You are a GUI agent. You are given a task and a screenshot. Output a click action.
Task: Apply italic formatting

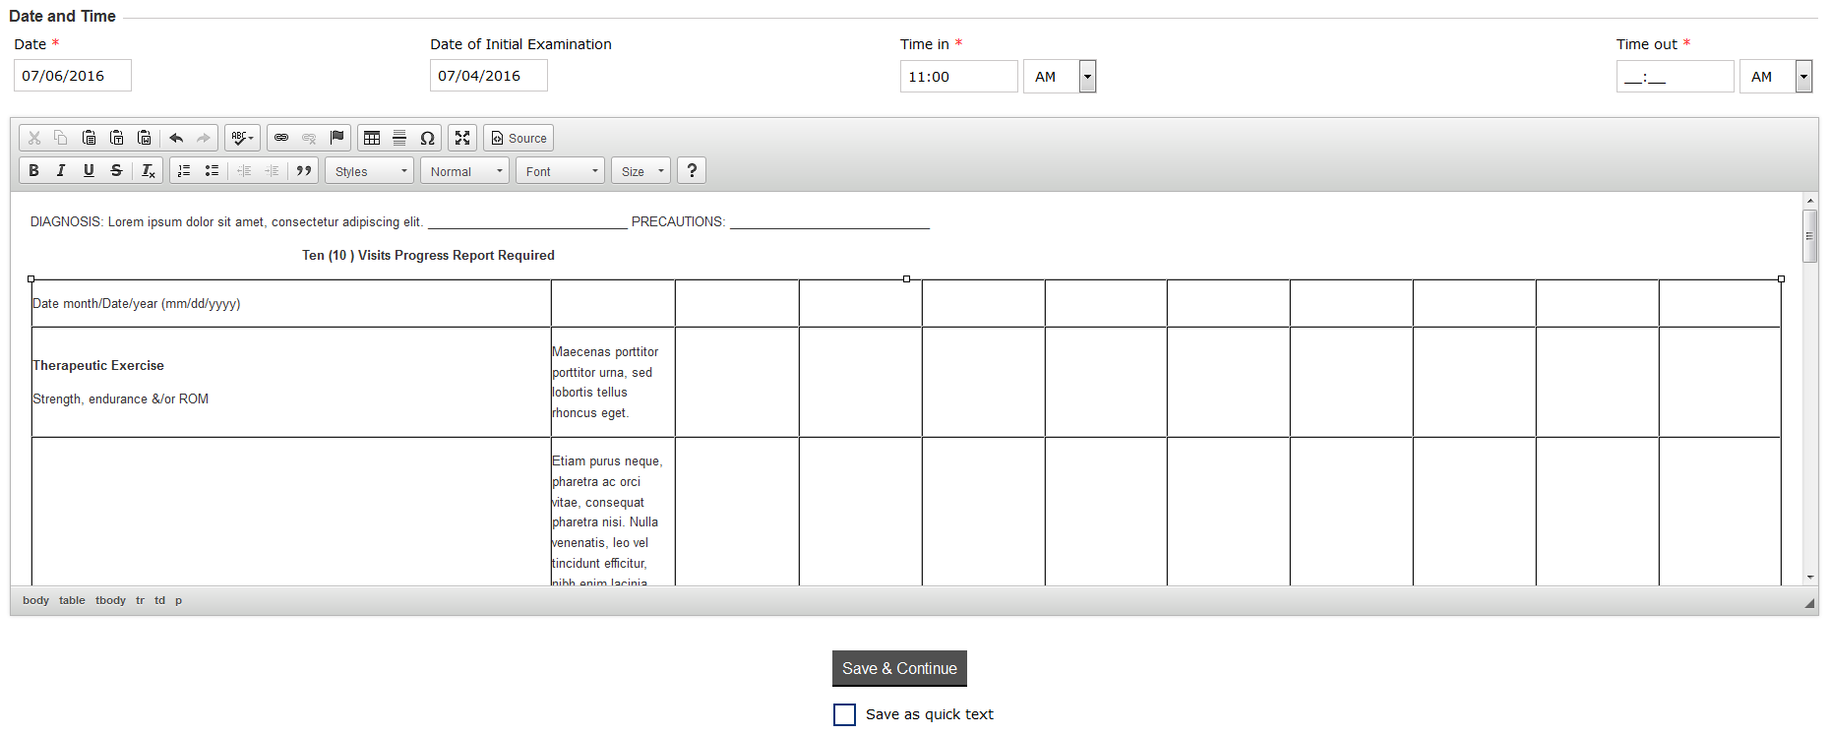pos(61,171)
